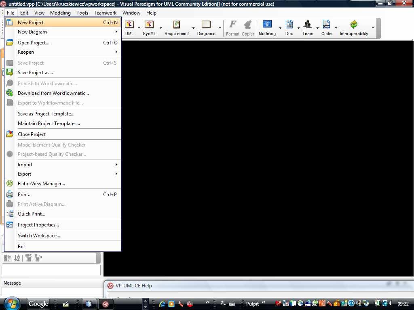Click the pen tablet input icon in taskbar
This screenshot has height=310, width=414.
(65, 304)
